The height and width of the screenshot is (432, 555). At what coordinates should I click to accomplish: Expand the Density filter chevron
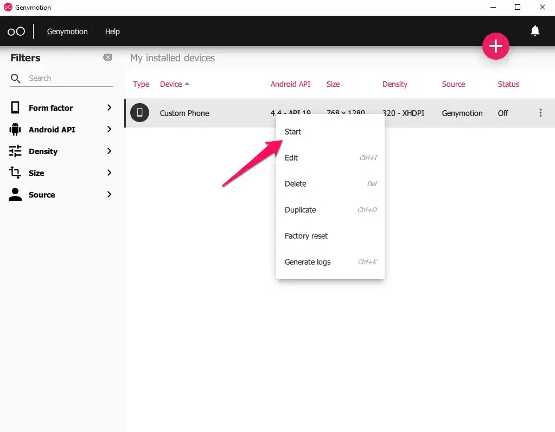click(x=109, y=151)
